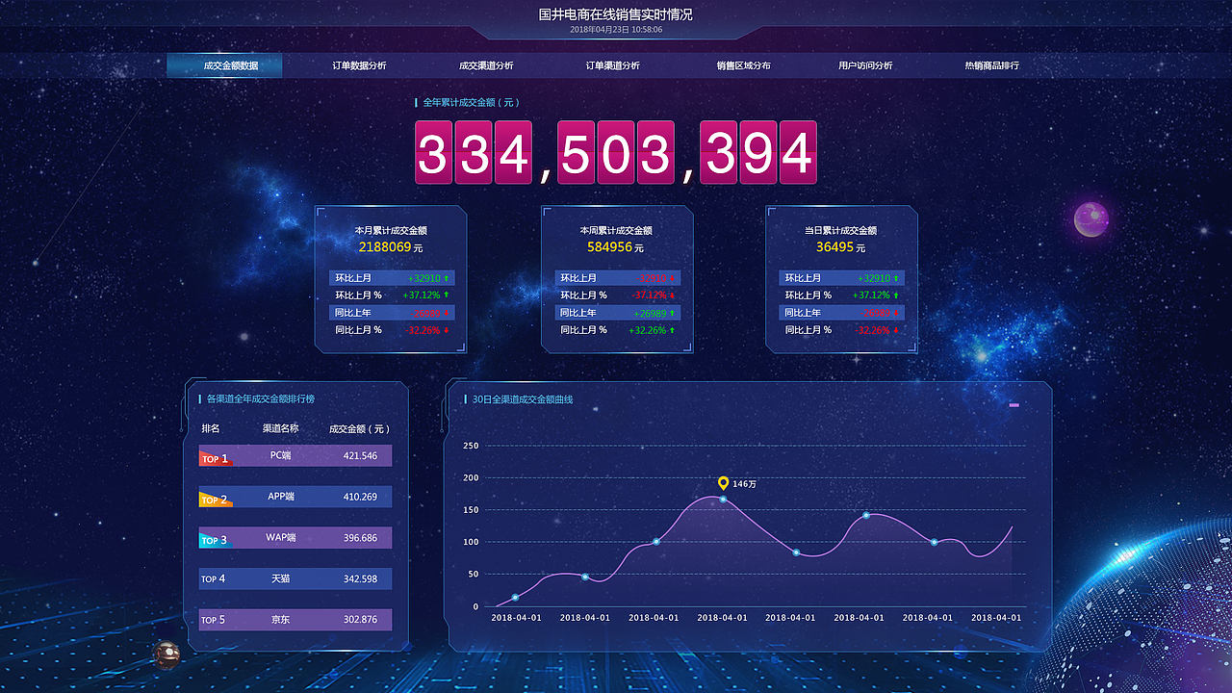Click the amount 302.876

pos(360,620)
